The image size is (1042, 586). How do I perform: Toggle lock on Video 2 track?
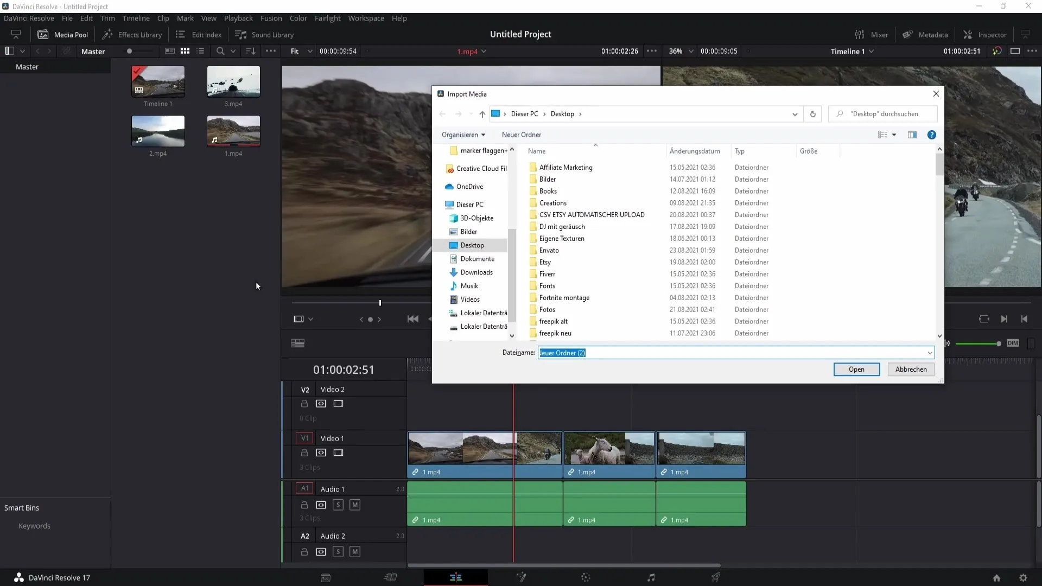coord(304,404)
